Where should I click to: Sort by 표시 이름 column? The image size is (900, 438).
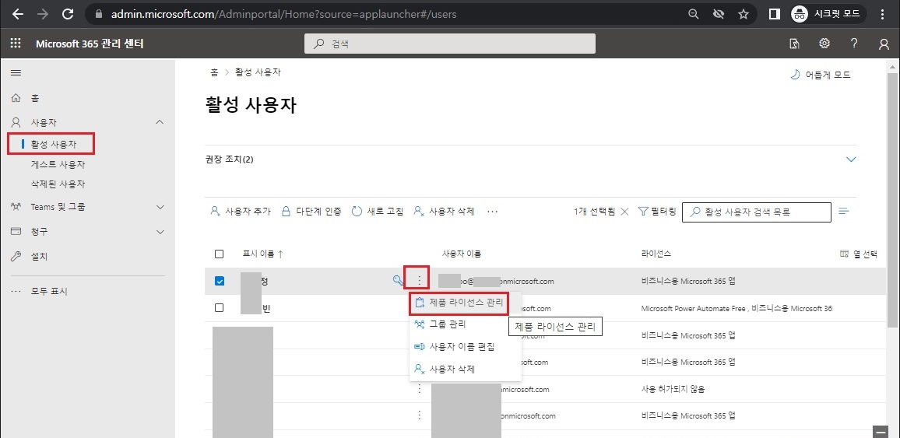263,254
